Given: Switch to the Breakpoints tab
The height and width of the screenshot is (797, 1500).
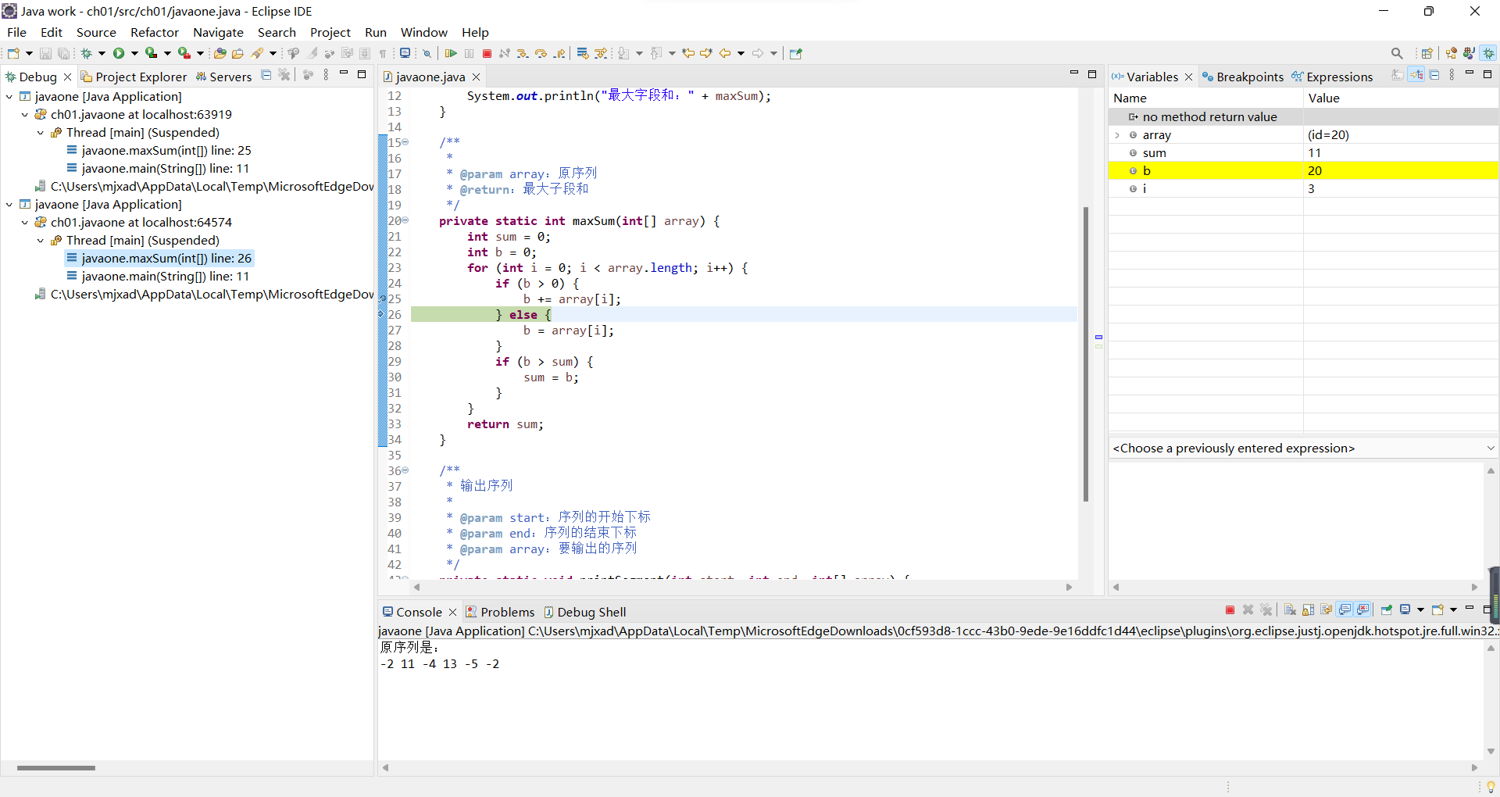Looking at the screenshot, I should (x=1243, y=77).
